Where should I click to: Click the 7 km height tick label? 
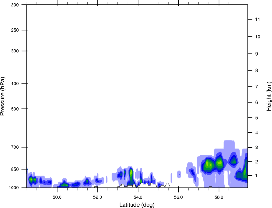click(x=257, y=87)
